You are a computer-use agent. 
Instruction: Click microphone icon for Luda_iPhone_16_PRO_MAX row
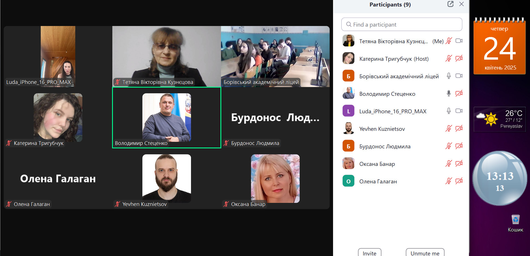(x=449, y=111)
